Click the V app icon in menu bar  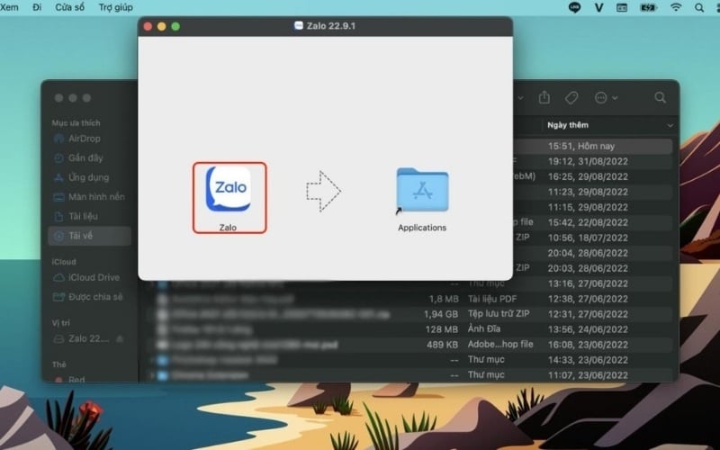point(598,7)
